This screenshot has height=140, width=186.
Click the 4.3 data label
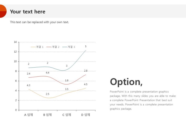click(28, 85)
